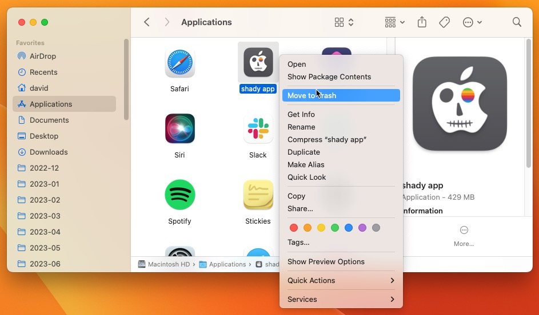Image resolution: width=539 pixels, height=315 pixels.
Task: Select the Spotify app icon
Action: (x=180, y=195)
